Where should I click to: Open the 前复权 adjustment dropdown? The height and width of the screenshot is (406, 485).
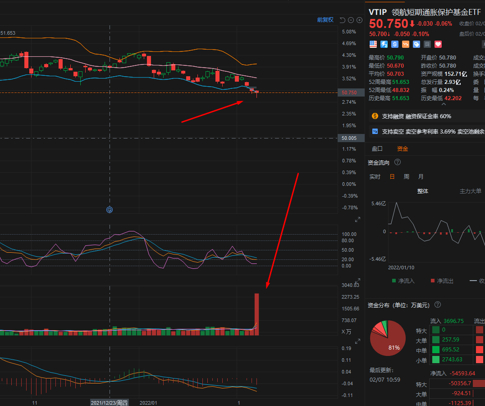[x=325, y=20]
